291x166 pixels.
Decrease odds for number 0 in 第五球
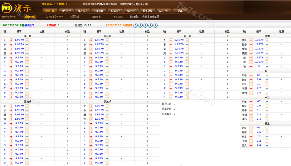pyautogui.click(x=107, y=123)
